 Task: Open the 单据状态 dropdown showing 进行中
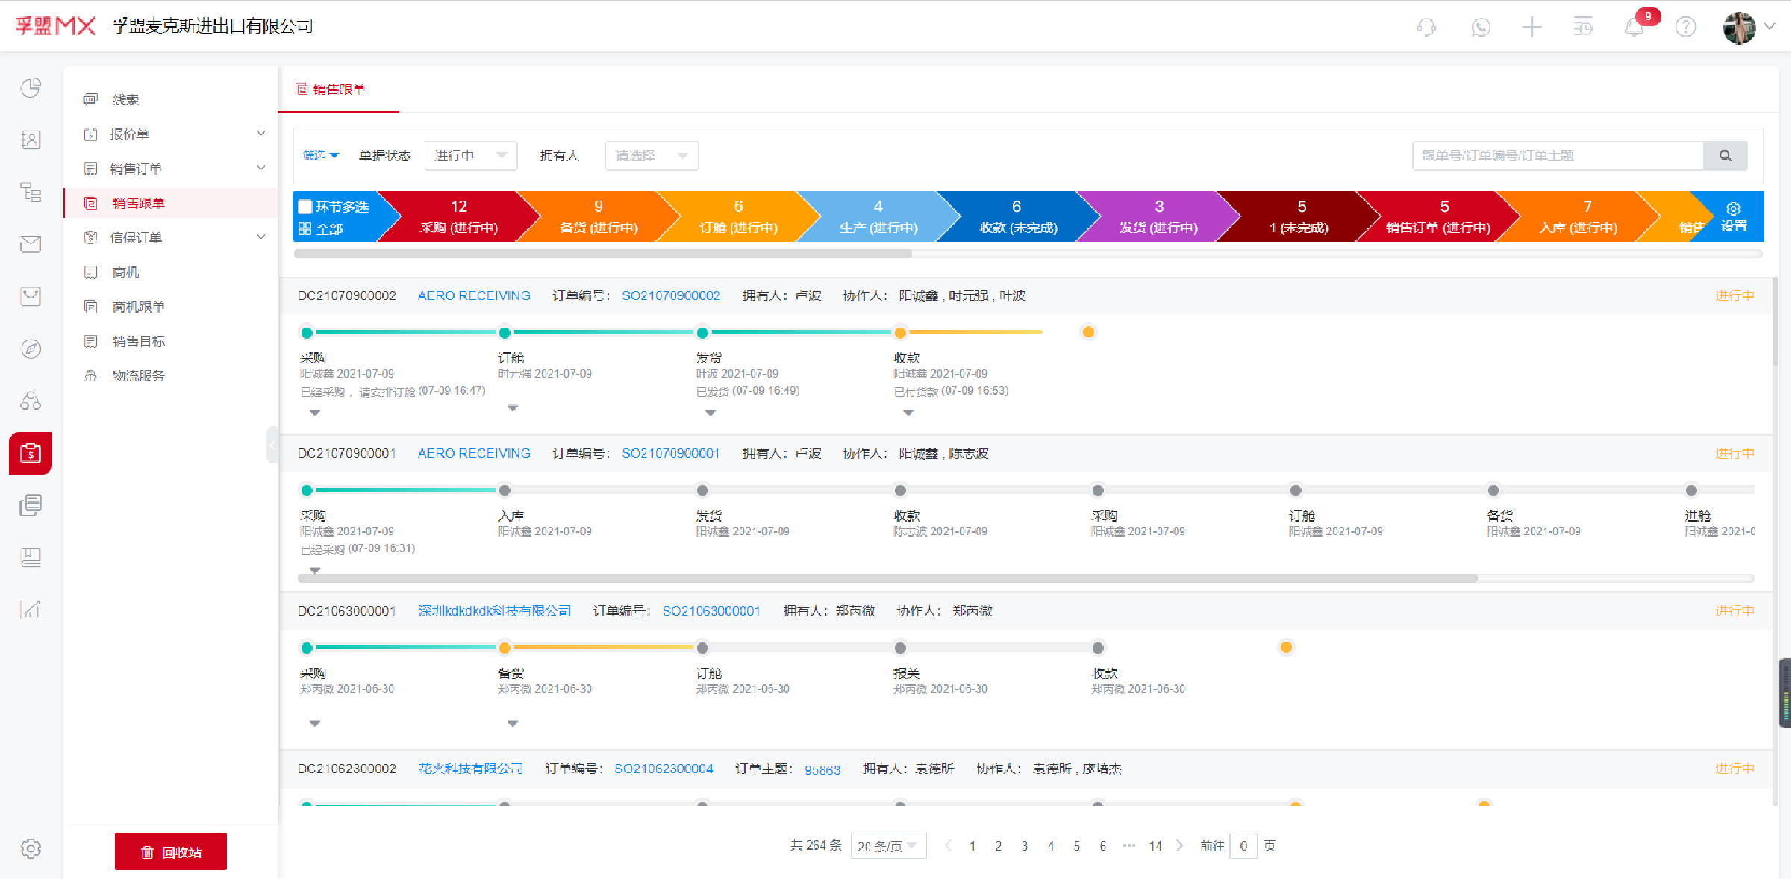coord(470,155)
